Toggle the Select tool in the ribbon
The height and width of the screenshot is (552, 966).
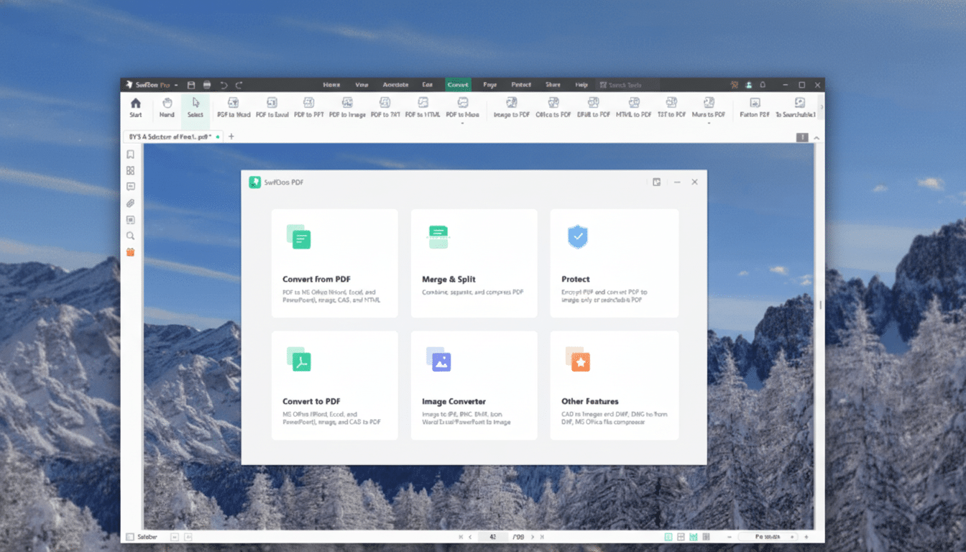pyautogui.click(x=195, y=108)
